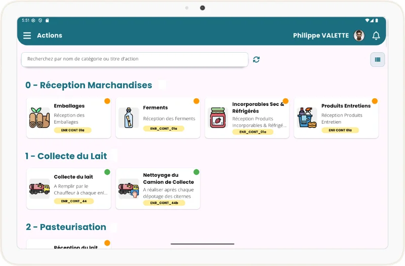
Task: Open Produits Entretiens card title
Action: [x=346, y=106]
